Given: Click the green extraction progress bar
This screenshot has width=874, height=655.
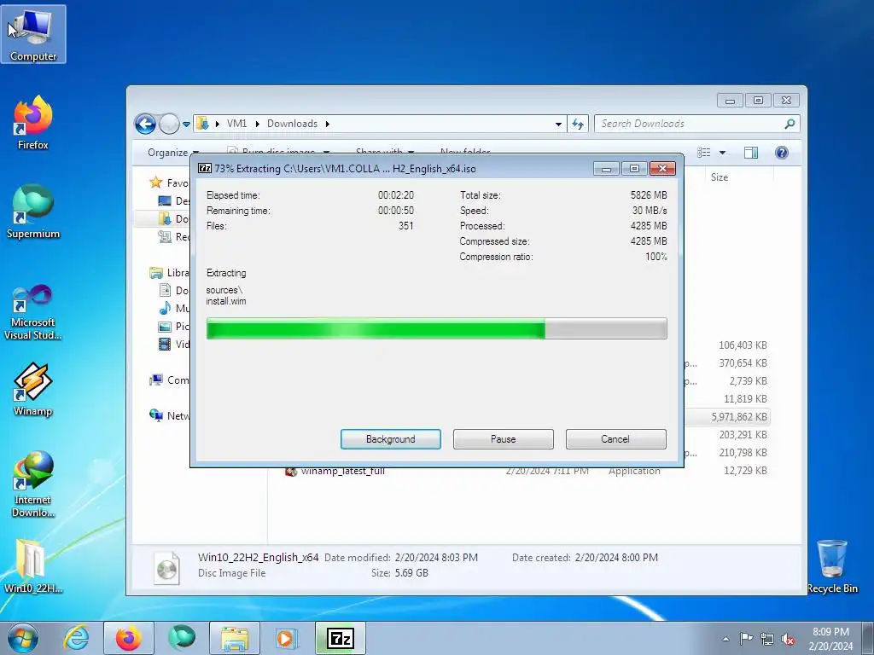Looking at the screenshot, I should (436, 328).
